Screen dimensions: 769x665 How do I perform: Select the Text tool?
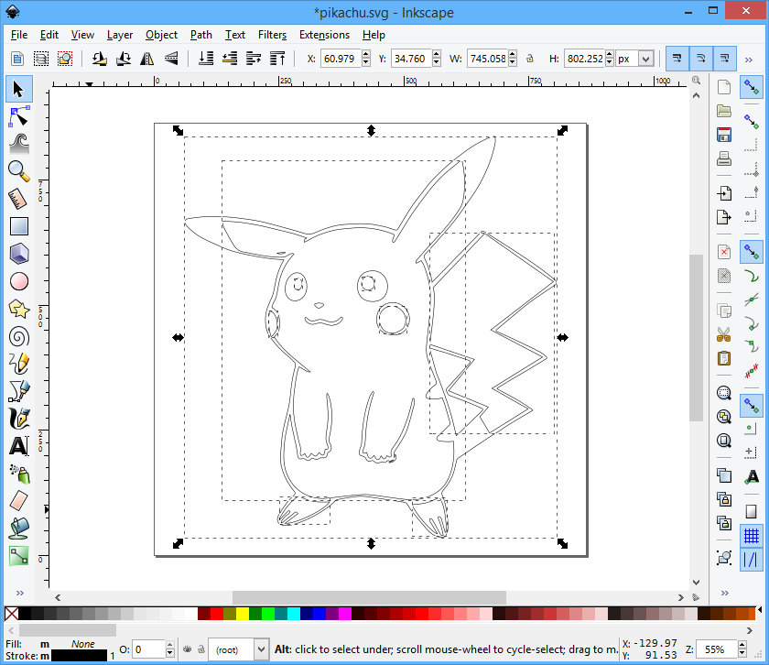coord(19,446)
